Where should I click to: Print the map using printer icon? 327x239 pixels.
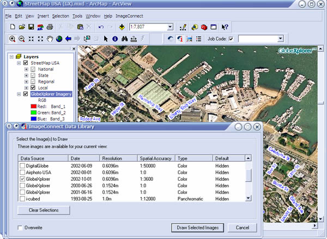pyautogui.click(x=50, y=27)
